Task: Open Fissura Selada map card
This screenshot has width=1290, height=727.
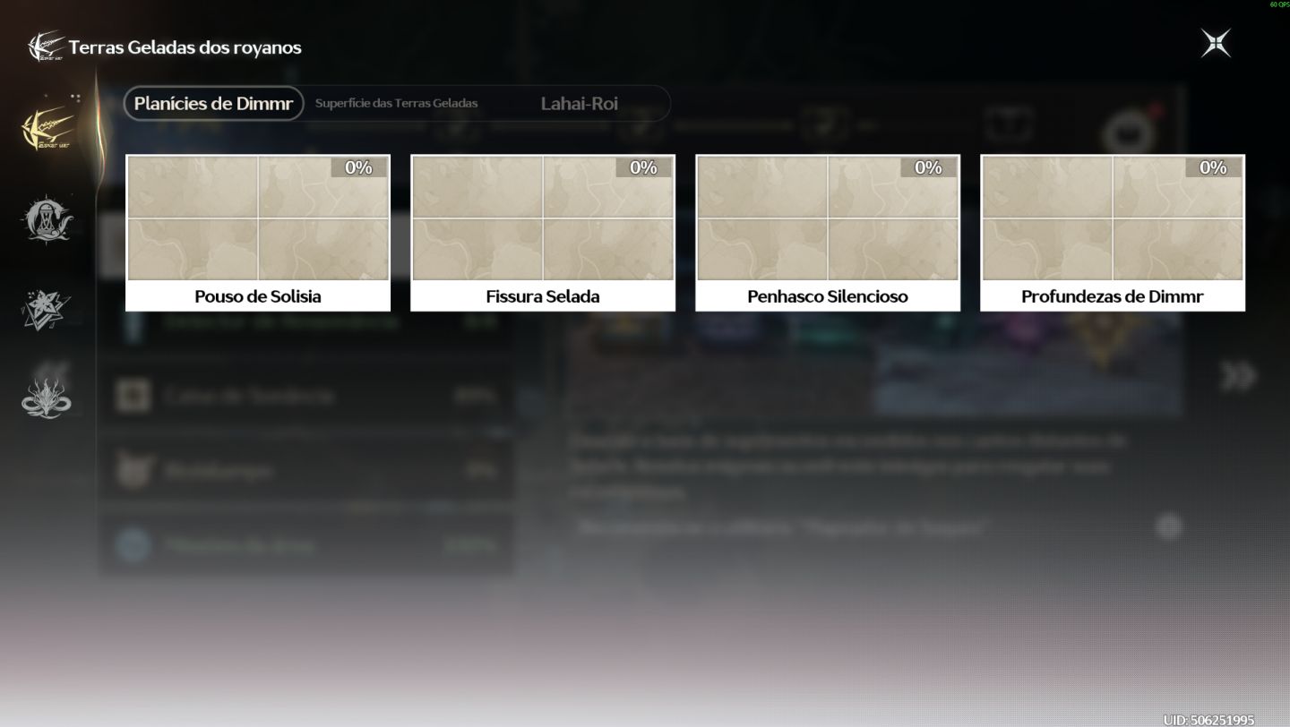Action: pos(543,233)
